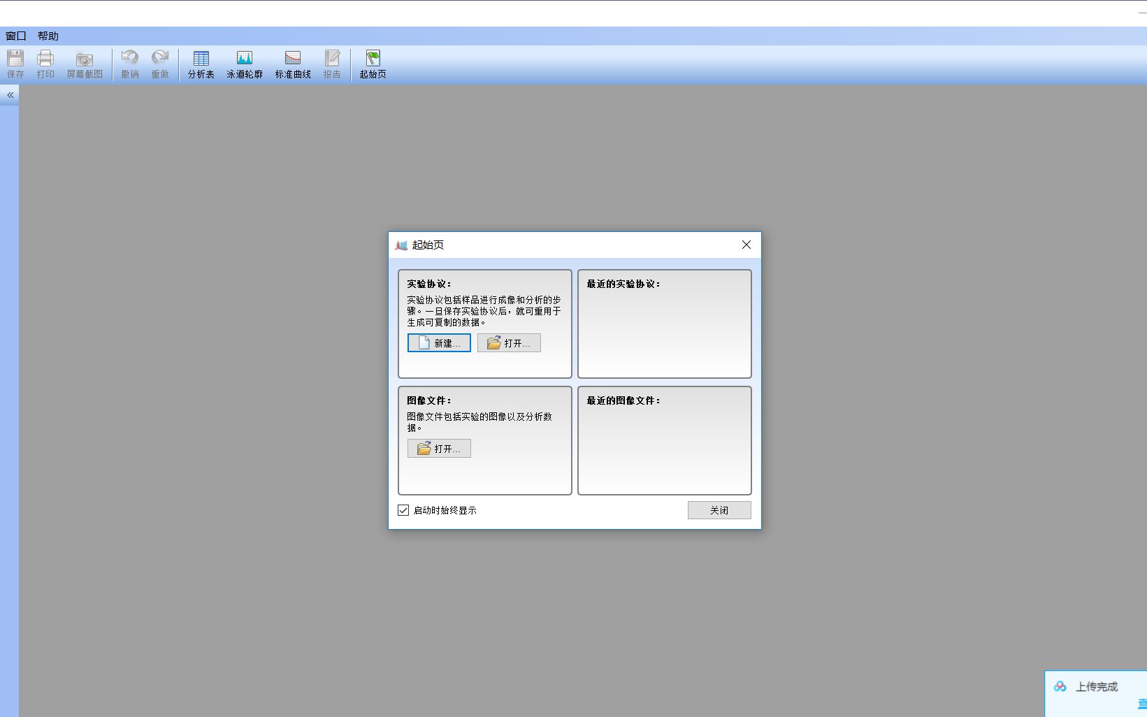Select the 保存 (Save) toolbar icon
Screen dimensions: 1147x717
pyautogui.click(x=15, y=64)
